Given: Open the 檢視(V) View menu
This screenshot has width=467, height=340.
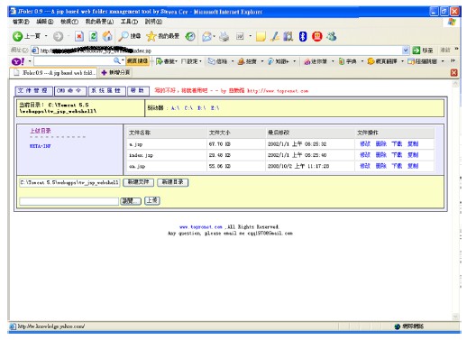Looking at the screenshot, I should pos(69,22).
